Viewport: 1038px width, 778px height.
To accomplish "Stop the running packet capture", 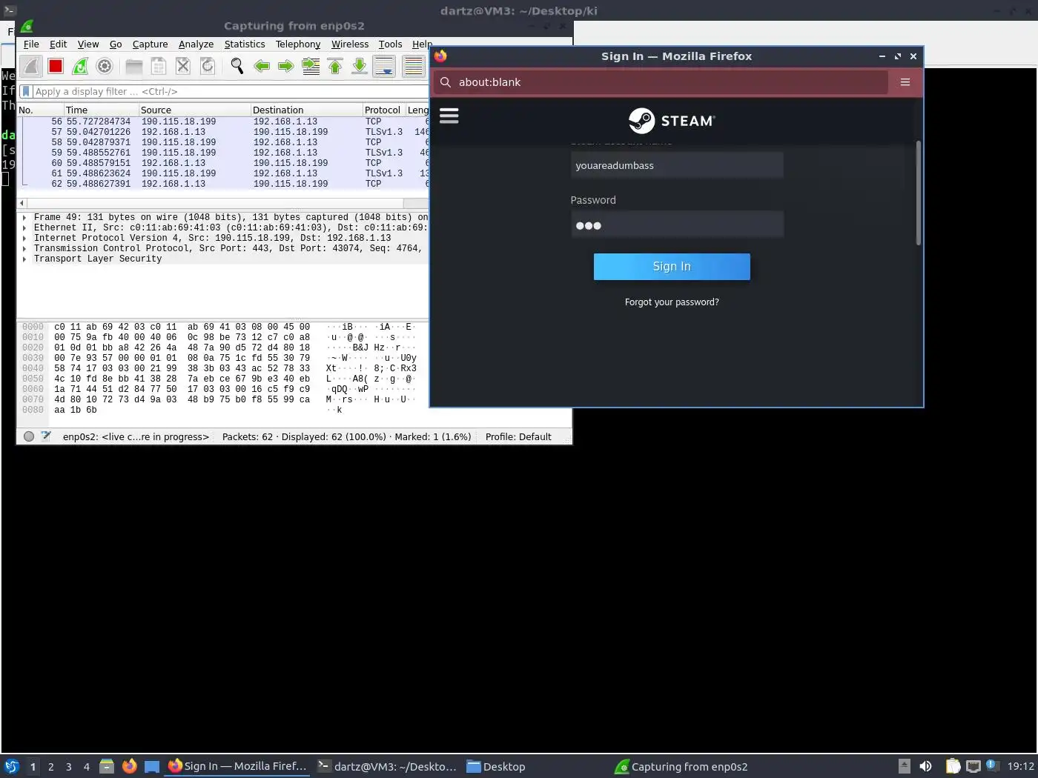I will pos(56,66).
